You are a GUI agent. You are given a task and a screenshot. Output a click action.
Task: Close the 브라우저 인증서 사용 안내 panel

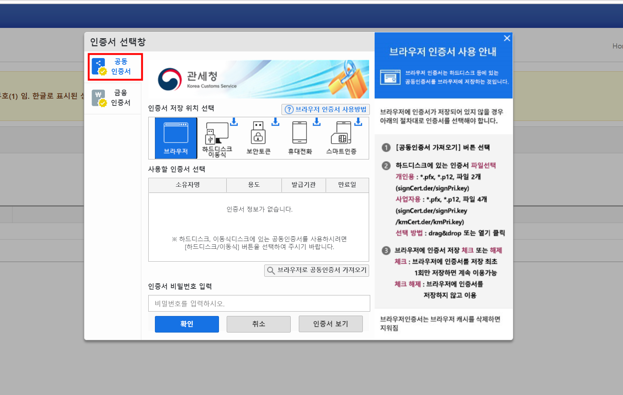coord(507,38)
